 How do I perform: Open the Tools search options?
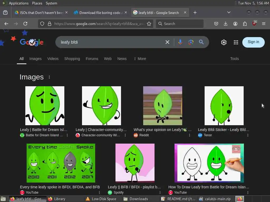(x=234, y=59)
